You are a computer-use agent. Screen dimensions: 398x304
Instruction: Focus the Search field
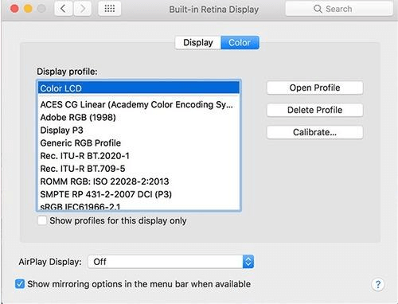(x=339, y=9)
